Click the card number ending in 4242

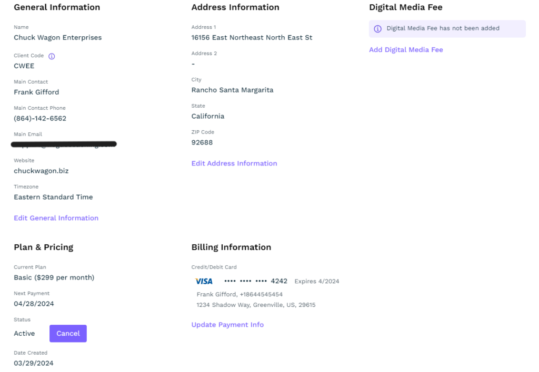pyautogui.click(x=256, y=281)
